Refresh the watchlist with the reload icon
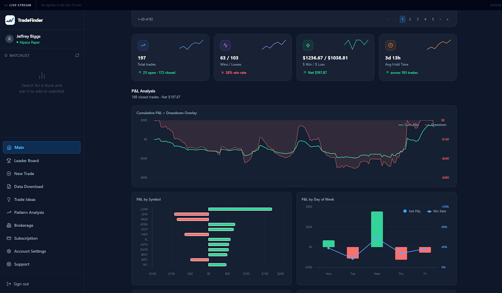 click(77, 56)
